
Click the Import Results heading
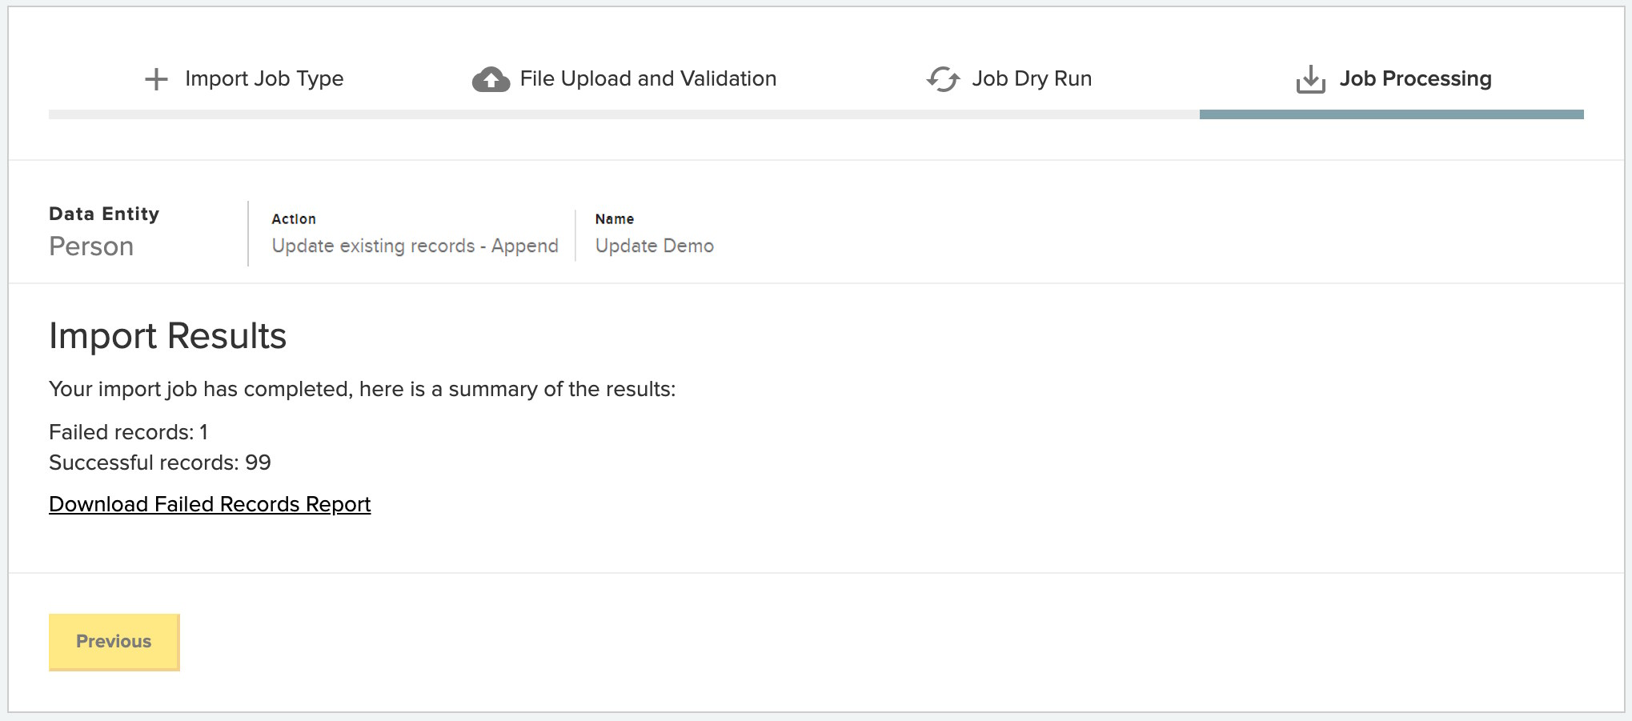point(167,336)
